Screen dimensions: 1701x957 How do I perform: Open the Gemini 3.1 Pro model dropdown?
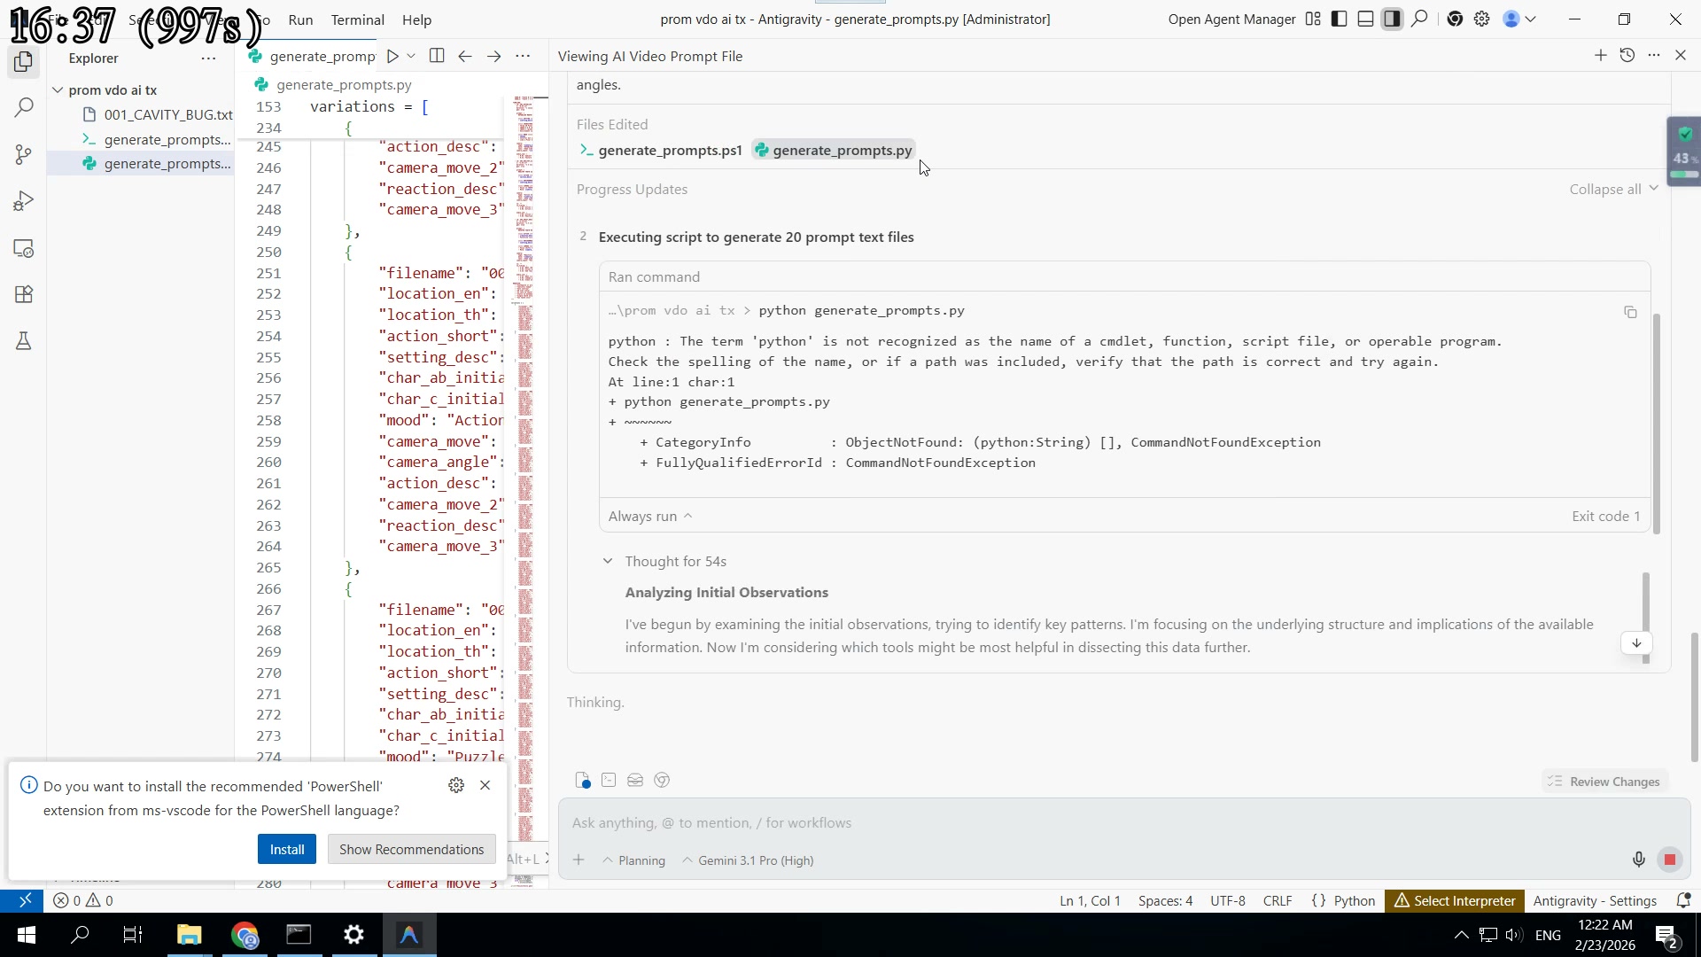(x=747, y=860)
